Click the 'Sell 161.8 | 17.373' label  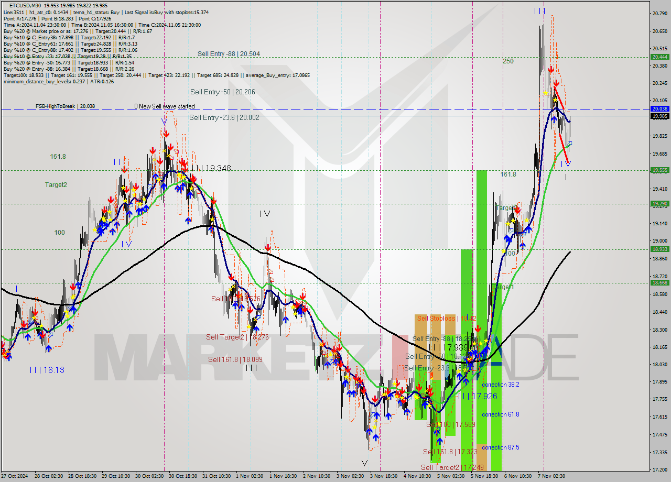coord(450,452)
